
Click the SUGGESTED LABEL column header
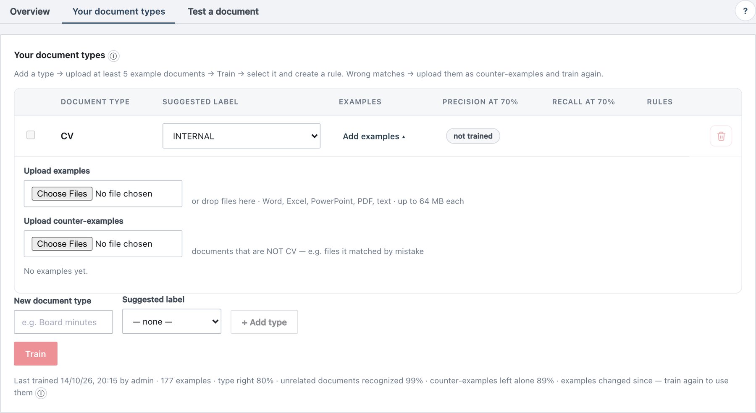pos(200,102)
